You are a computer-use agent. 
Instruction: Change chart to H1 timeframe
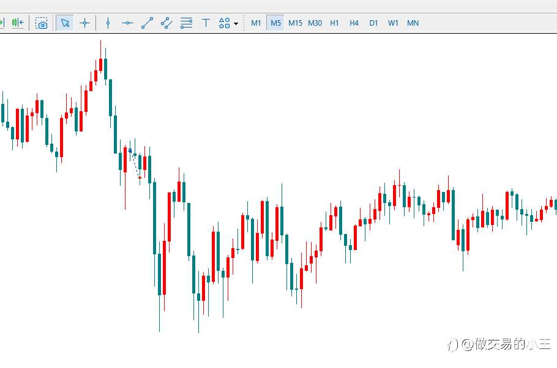334,23
